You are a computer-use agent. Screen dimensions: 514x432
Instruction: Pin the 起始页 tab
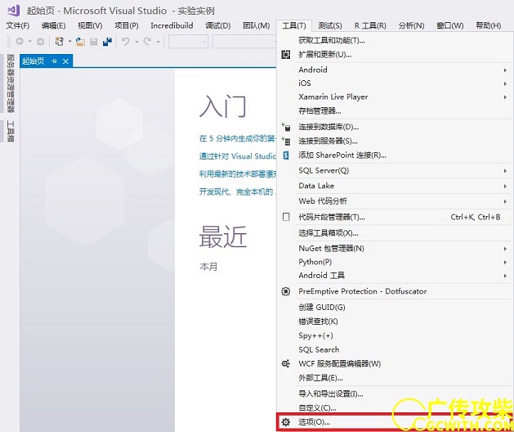[54, 61]
